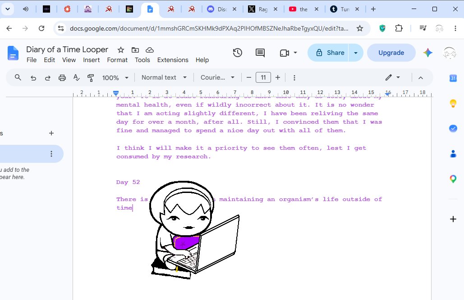Click the move to folder icon
Image resolution: width=464 pixels, height=300 pixels.
[135, 50]
